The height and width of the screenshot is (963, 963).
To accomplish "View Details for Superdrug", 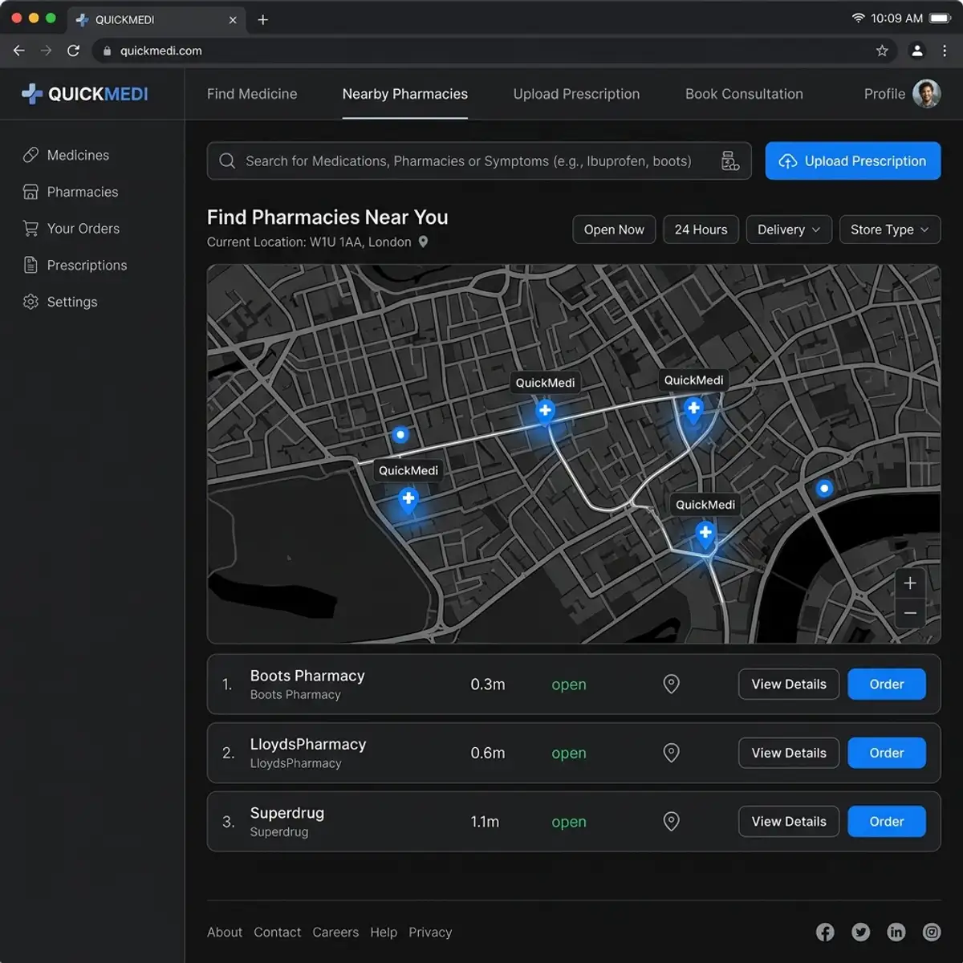I will pos(789,821).
